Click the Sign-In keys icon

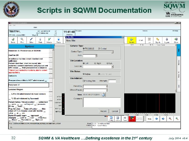point(158,40)
